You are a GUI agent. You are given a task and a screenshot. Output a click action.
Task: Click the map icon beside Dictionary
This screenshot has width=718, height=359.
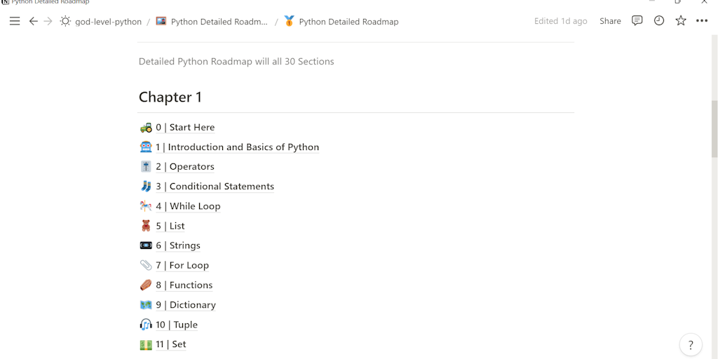146,304
